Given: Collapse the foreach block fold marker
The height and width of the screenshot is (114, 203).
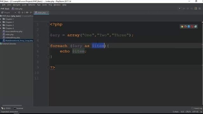Looking at the screenshot, I should tap(48, 46).
